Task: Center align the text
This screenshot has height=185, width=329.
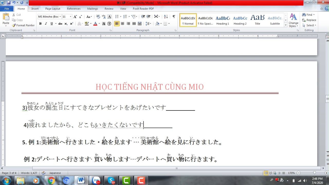Action: click(x=123, y=24)
